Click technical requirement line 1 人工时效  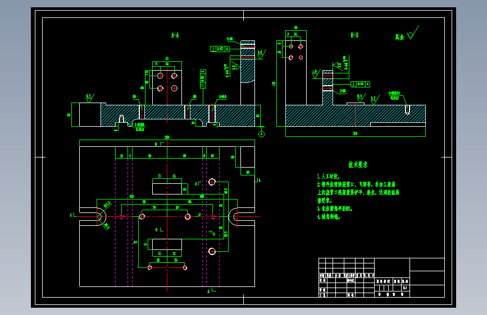pos(328,177)
